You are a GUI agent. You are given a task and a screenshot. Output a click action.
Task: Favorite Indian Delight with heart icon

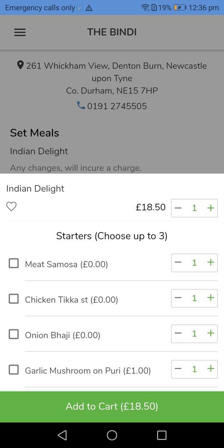tap(12, 206)
